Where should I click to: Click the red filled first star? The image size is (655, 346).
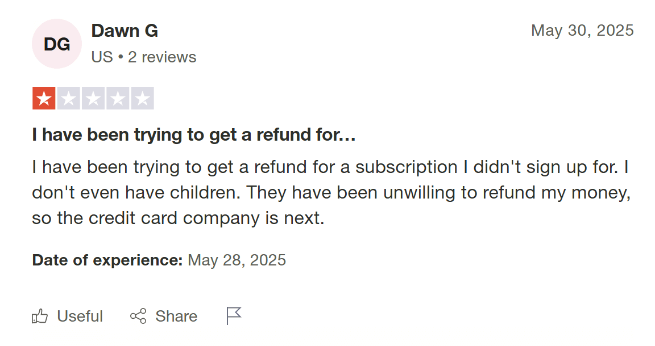point(44,99)
